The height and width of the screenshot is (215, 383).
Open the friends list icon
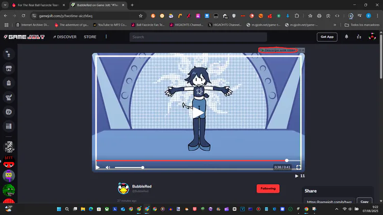point(359,37)
